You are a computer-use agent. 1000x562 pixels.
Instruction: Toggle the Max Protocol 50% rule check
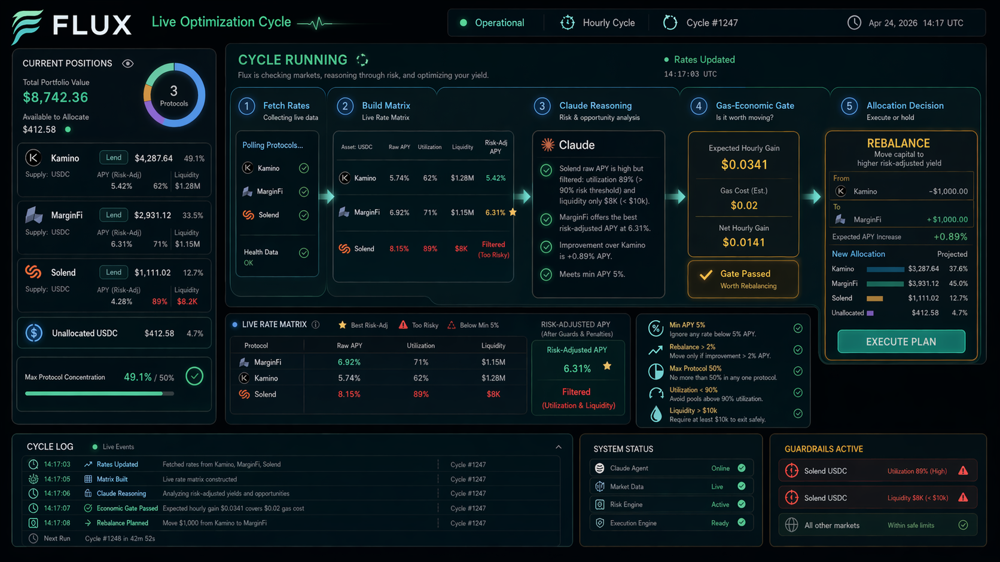pos(798,371)
